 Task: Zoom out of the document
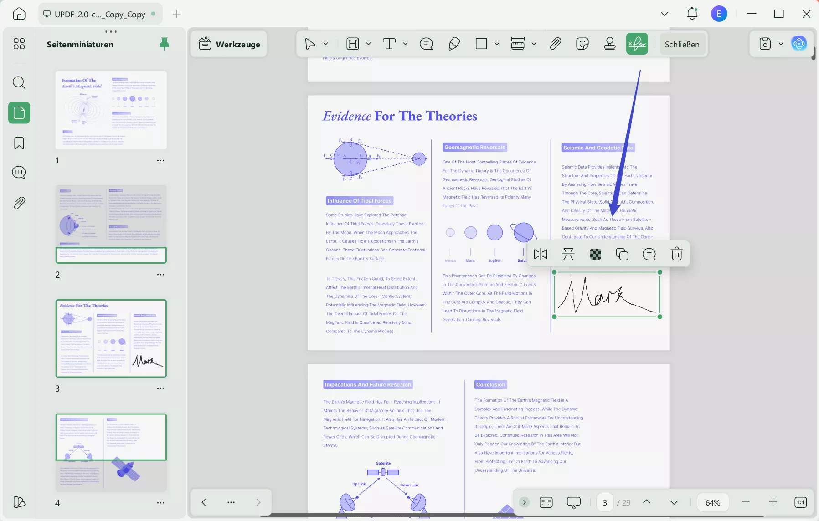[746, 502]
